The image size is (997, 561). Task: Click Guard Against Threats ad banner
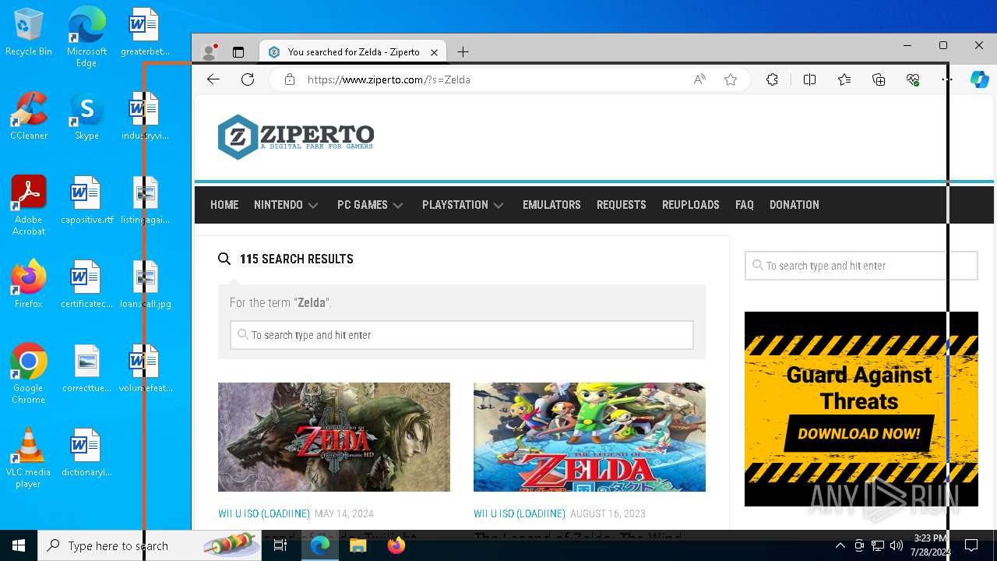tap(861, 409)
